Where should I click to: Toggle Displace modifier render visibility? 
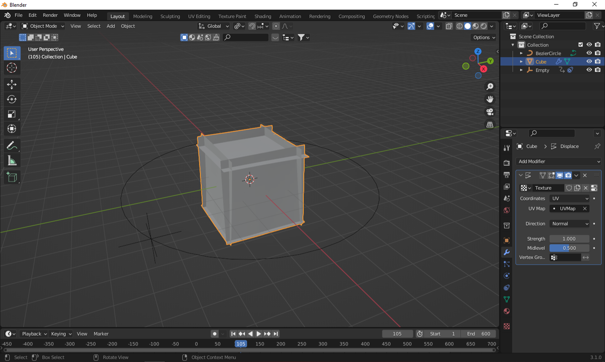[x=568, y=175]
